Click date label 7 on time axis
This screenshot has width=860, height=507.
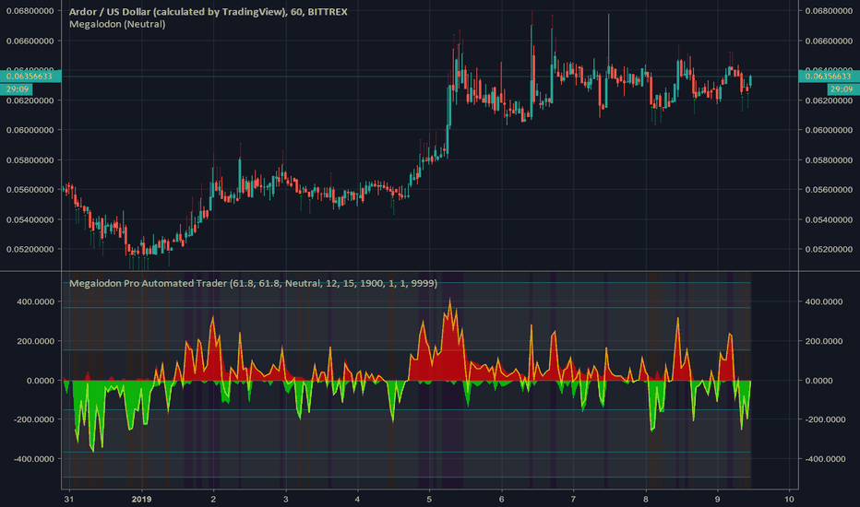[x=573, y=500]
